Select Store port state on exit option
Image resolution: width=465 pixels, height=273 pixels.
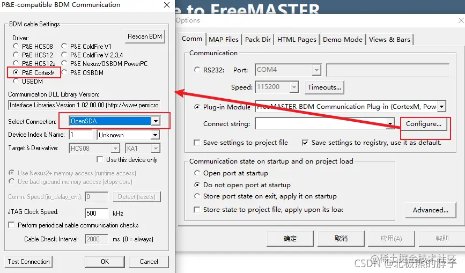197,196
